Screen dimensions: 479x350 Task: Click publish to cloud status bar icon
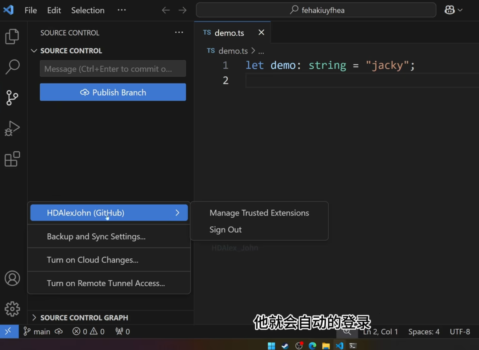[59, 331]
